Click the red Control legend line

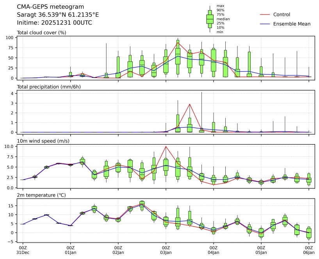(x=265, y=14)
